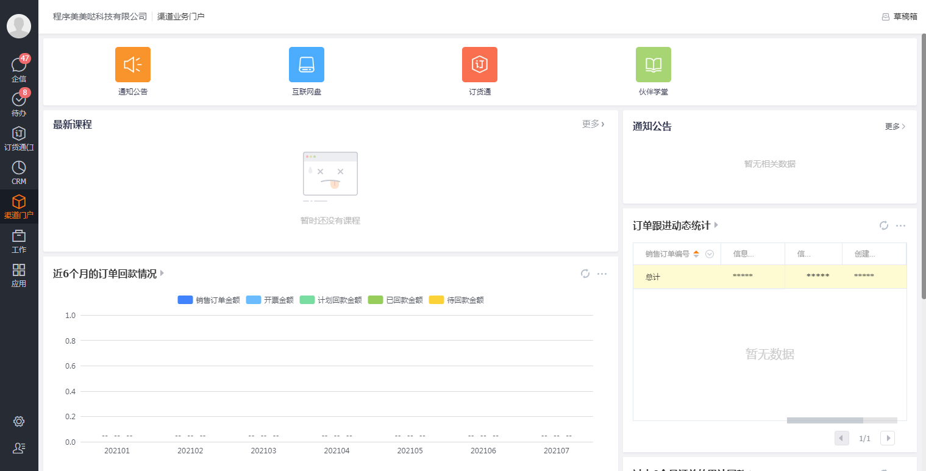The width and height of the screenshot is (926, 471).
Task: Open 订货通 red hexagon shortcut
Action: click(x=480, y=65)
